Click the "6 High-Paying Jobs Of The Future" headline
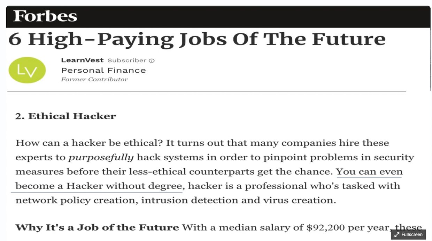The image size is (432, 241). click(197, 39)
